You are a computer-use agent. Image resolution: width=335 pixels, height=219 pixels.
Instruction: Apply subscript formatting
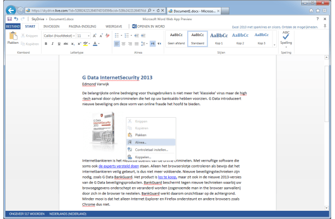click(x=73, y=44)
